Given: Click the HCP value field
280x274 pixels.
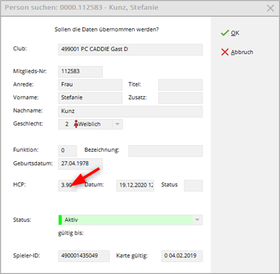Looking at the screenshot, I should [67, 185].
